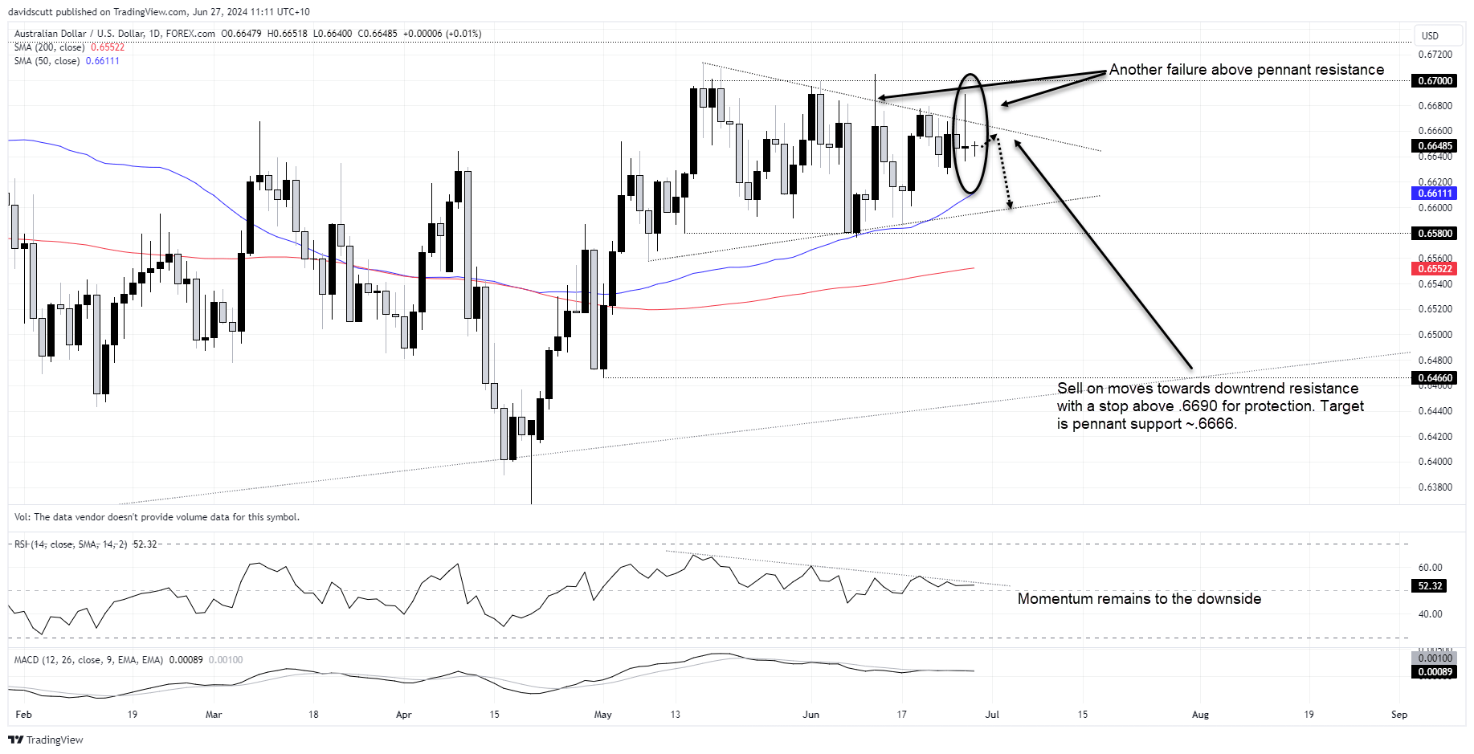Click the 'Jul' date label on time axis

992,715
